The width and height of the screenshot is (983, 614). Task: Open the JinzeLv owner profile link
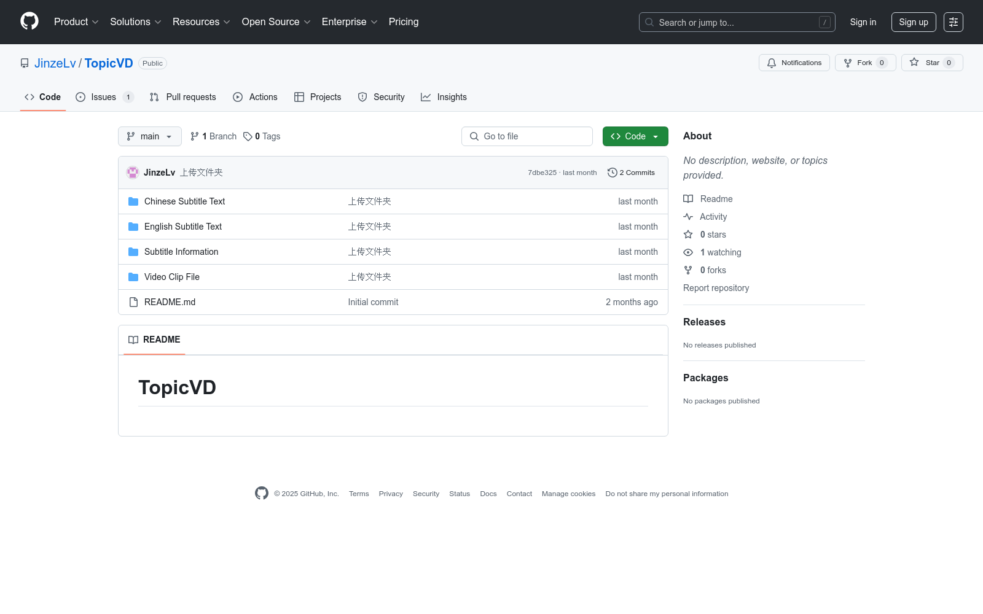(55, 63)
